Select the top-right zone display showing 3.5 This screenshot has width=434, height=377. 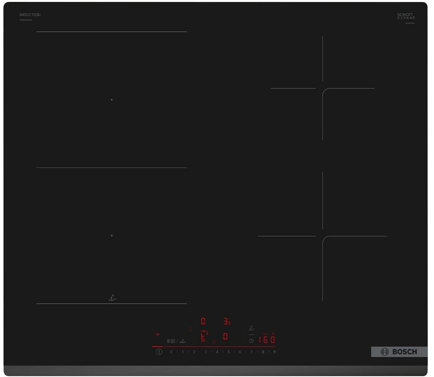pyautogui.click(x=226, y=322)
